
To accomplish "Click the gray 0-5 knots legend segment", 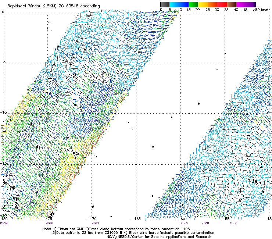I will click(x=165, y=4).
